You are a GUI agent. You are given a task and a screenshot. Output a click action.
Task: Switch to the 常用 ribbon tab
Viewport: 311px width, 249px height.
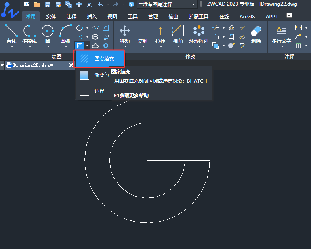coord(31,16)
